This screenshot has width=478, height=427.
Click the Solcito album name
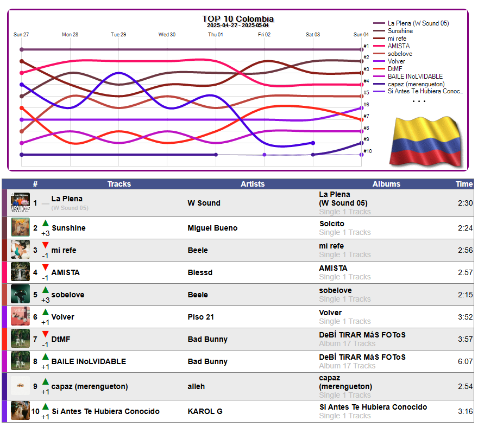(332, 224)
